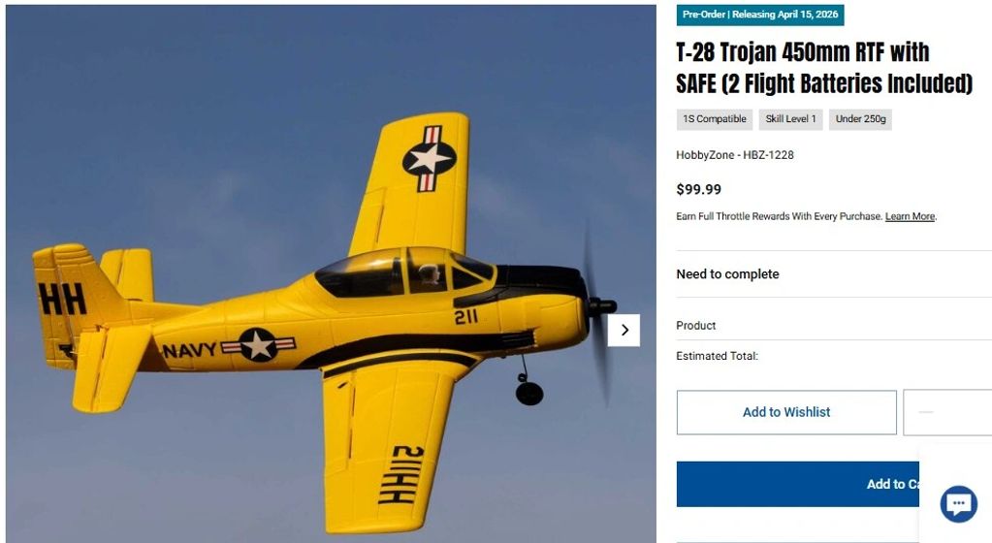
Task: Click the Estimated Total label
Action: click(717, 356)
